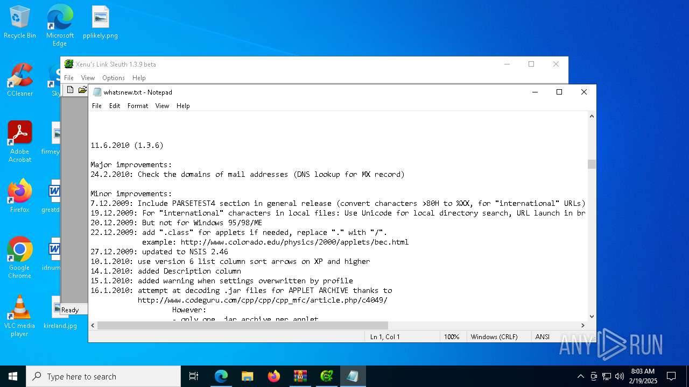Click Notepad vertical scrollbar up arrow
The width and height of the screenshot is (689, 387).
pos(592,116)
